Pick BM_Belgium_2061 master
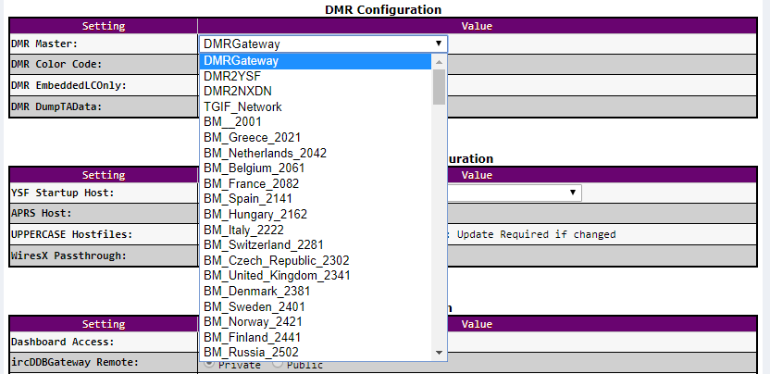 (317, 168)
